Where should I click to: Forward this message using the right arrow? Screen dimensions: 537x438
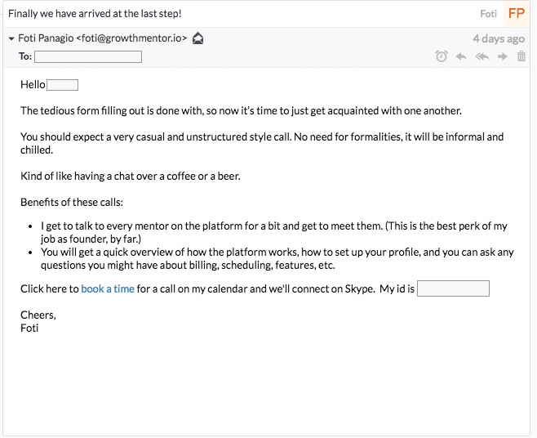click(503, 56)
